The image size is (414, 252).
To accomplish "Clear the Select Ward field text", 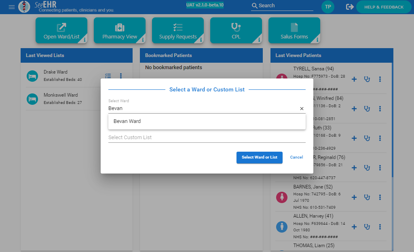I will point(302,108).
